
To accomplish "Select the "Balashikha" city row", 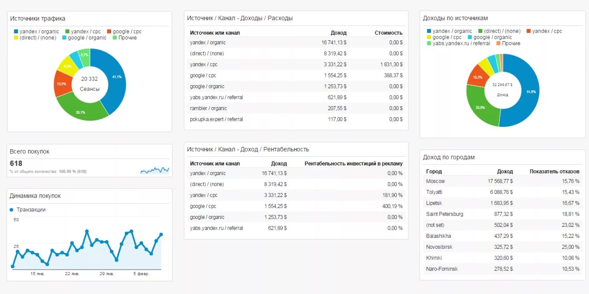I will pos(503,236).
